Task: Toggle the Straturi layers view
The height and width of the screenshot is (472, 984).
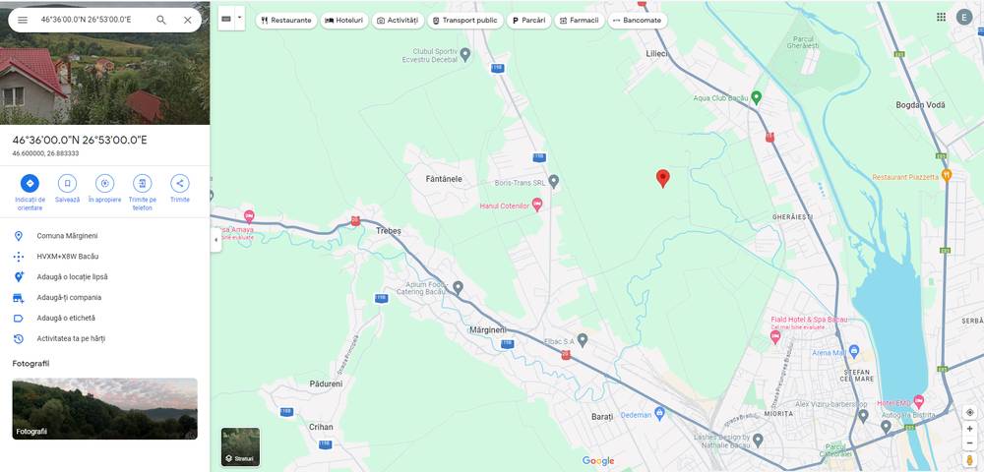Action: 240,447
